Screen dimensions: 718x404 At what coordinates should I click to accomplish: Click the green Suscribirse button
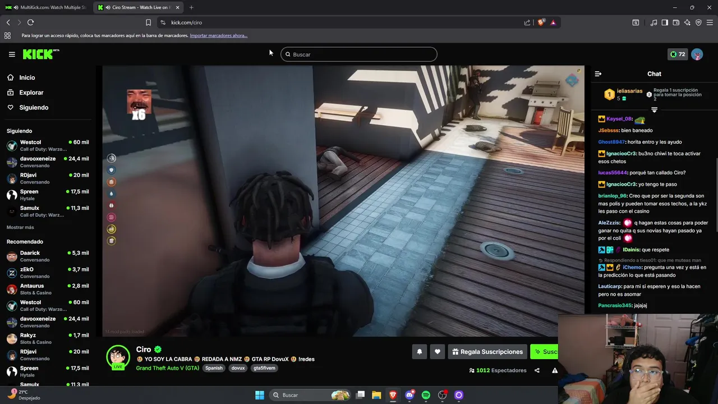tap(544, 352)
